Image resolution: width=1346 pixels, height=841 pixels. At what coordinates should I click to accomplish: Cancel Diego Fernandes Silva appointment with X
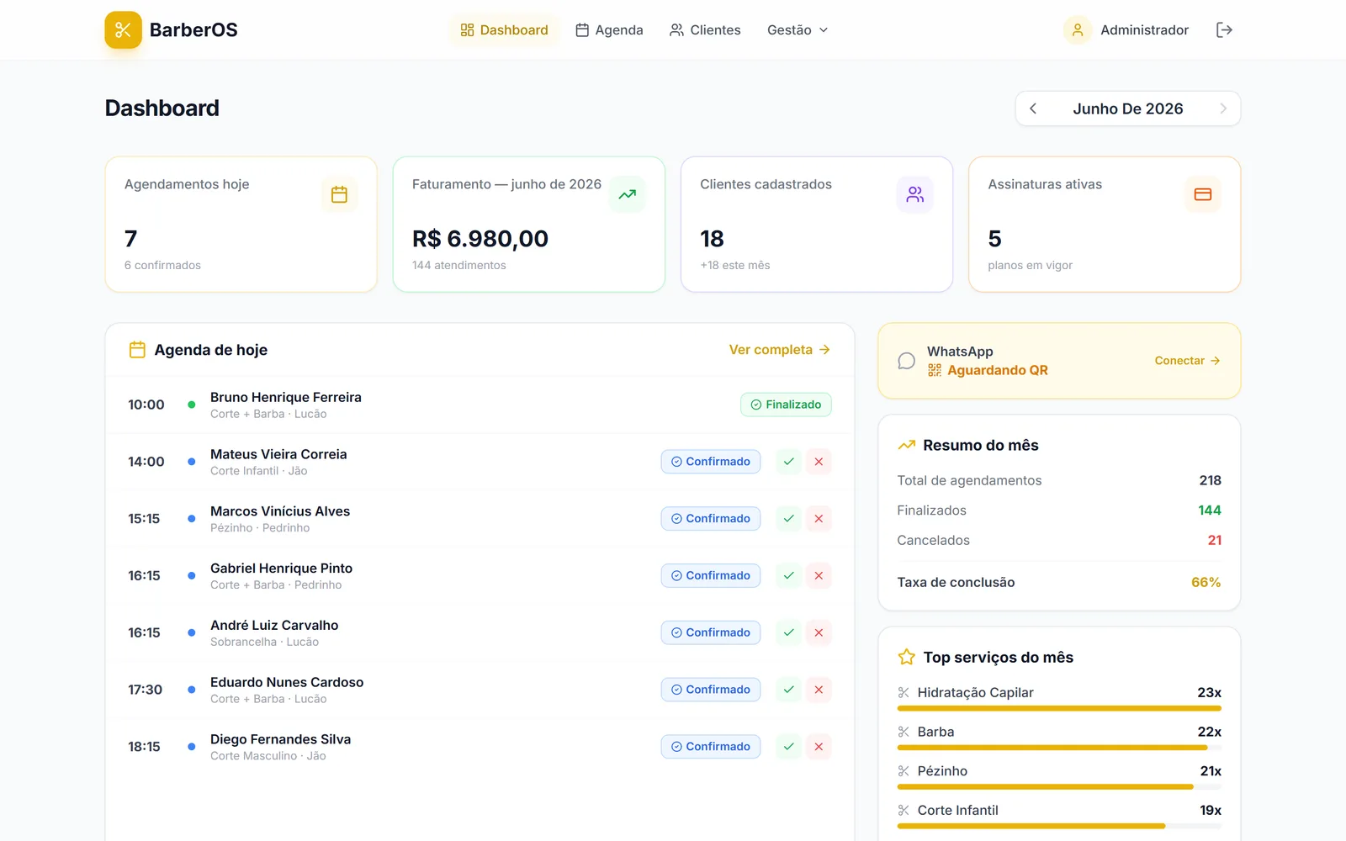pos(819,747)
